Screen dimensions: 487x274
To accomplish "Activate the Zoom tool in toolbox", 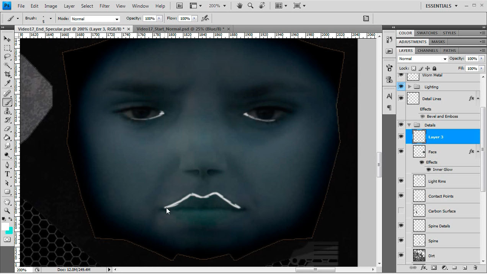I will (7, 211).
